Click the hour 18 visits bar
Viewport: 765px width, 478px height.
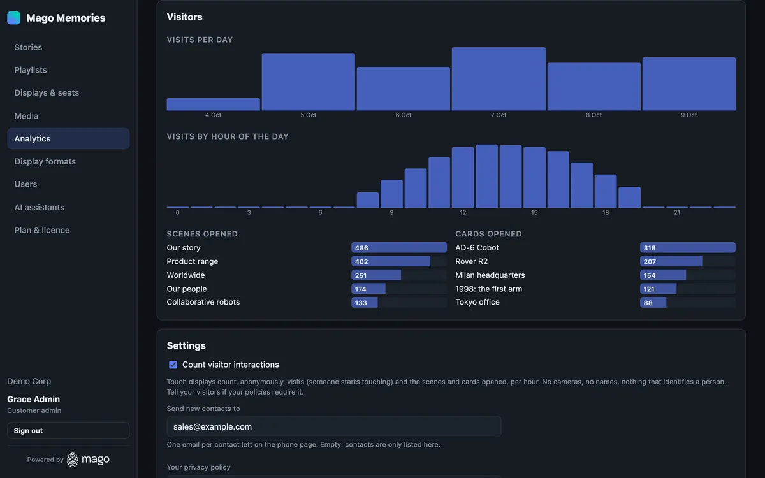(606, 191)
